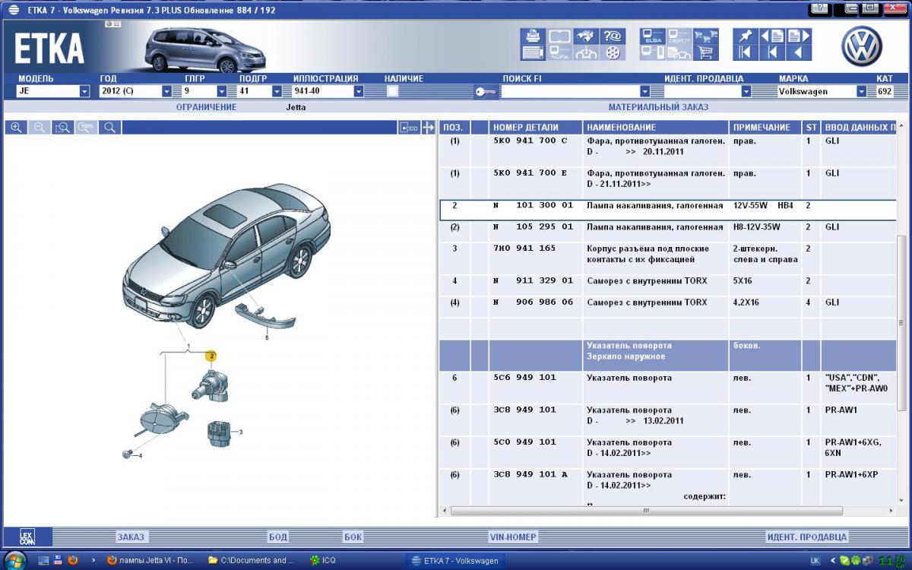This screenshot has width=912, height=570.
Task: Click the ЗАКАЗ button in bottom bar
Action: [131, 537]
